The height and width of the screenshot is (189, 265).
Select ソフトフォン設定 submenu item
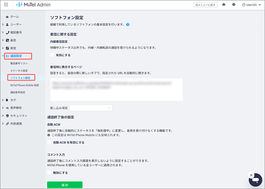pyautogui.click(x=20, y=78)
